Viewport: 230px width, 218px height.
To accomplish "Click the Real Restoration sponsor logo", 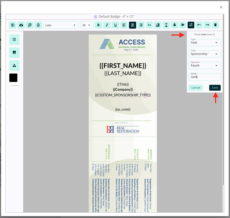I will point(123,129).
